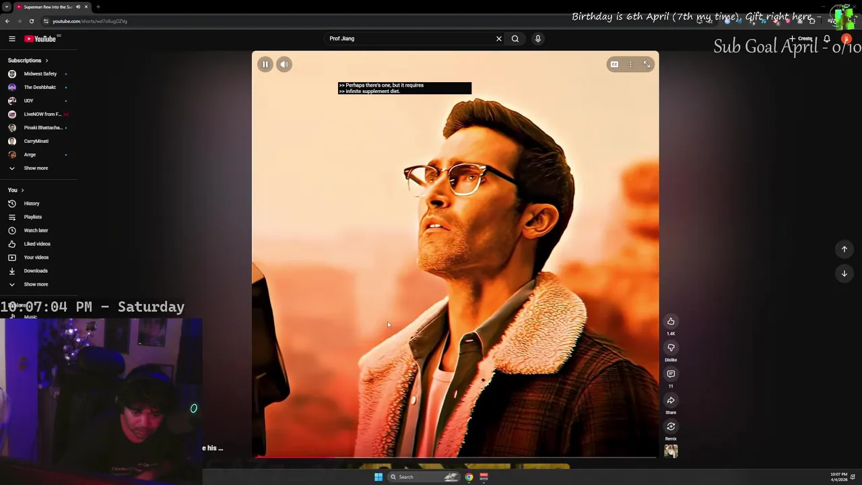Submit search with magnifier button

[x=515, y=39]
